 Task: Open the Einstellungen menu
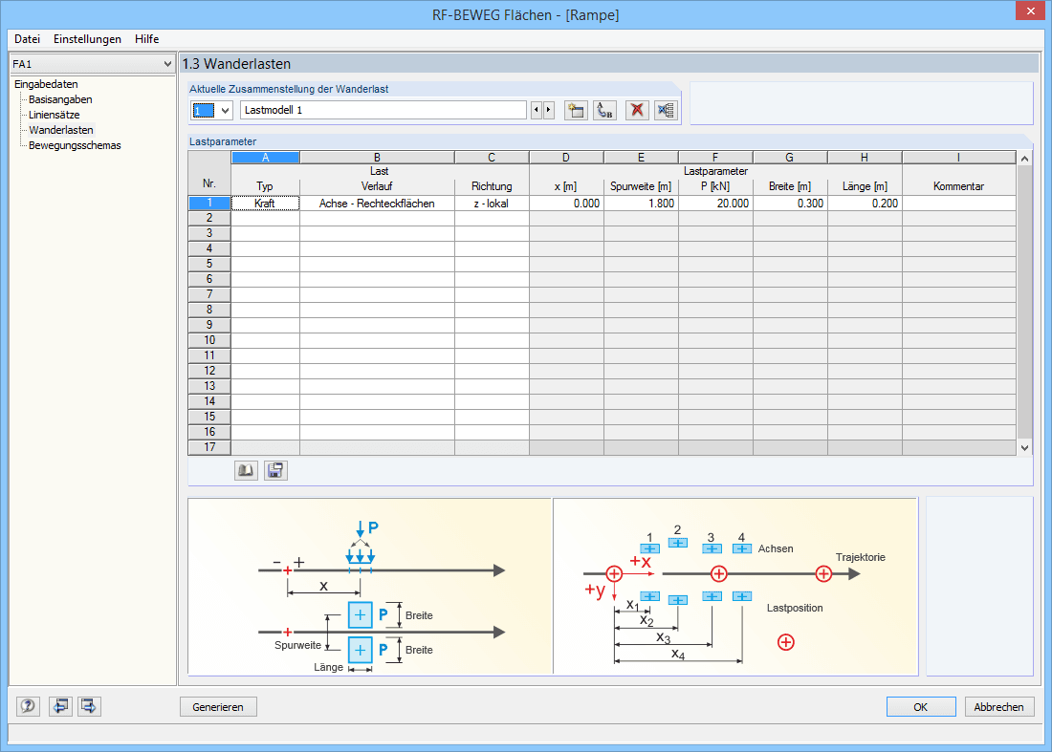click(87, 39)
